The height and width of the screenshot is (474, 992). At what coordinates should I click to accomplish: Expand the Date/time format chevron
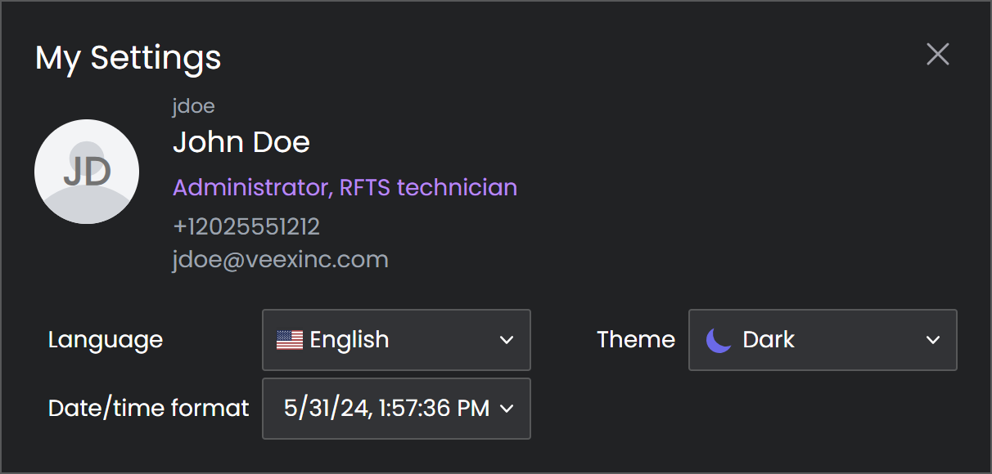coord(507,409)
